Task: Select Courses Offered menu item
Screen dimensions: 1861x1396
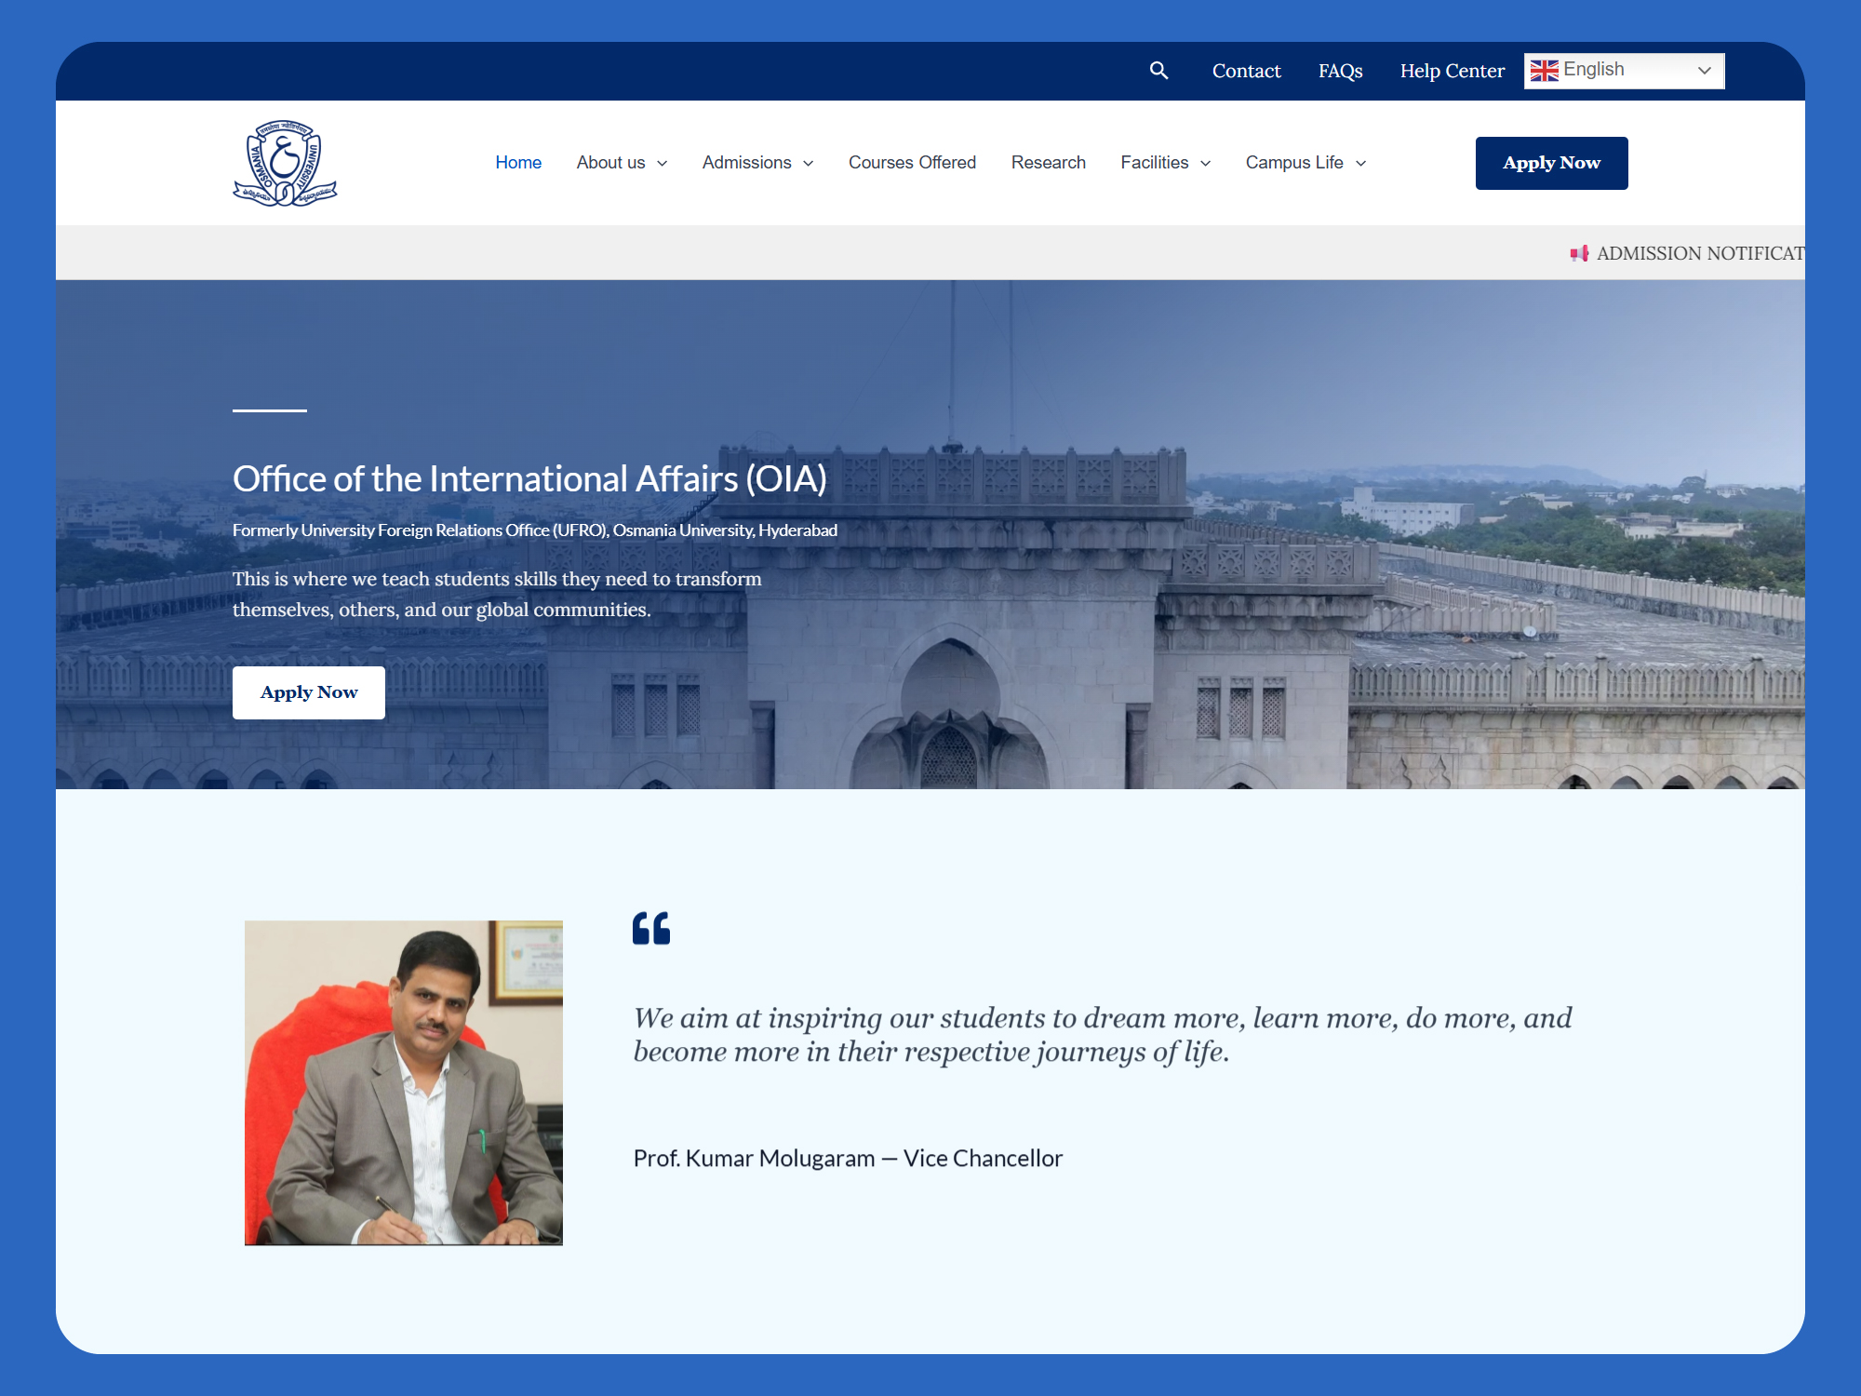Action: 912,163
